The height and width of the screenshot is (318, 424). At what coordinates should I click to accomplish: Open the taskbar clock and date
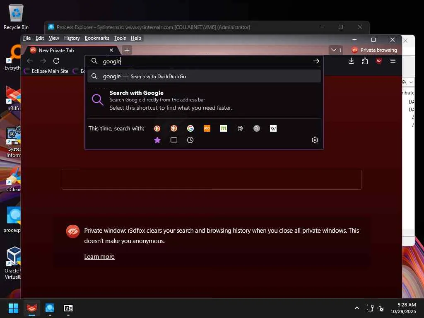click(x=403, y=308)
